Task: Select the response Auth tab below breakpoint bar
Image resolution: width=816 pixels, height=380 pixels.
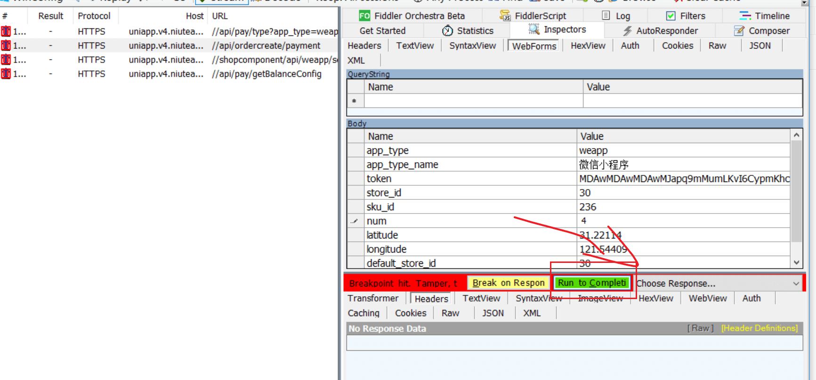Action: 751,298
